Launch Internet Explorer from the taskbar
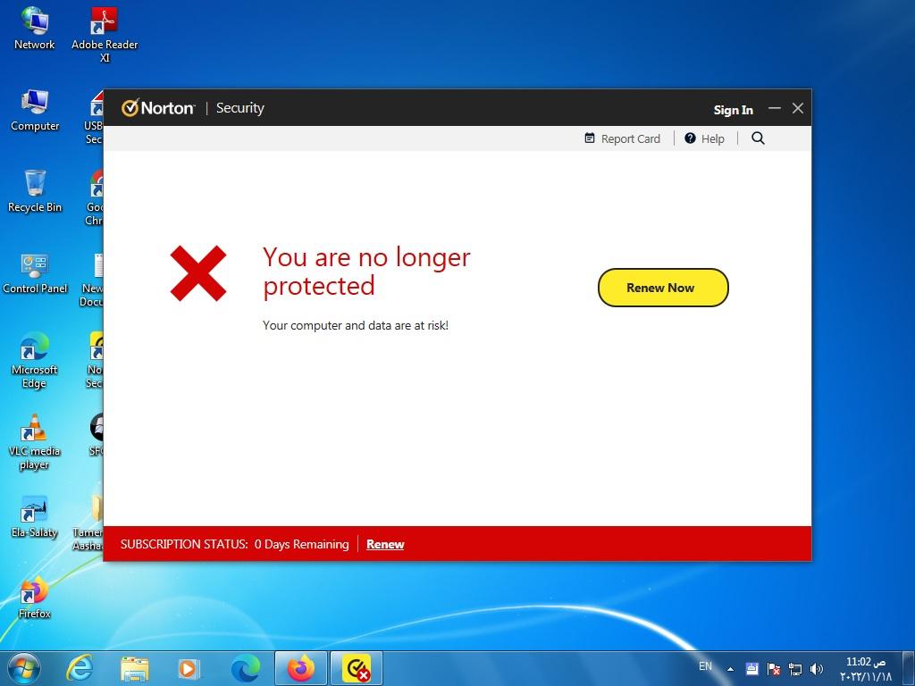This screenshot has height=686, width=915. click(x=80, y=668)
